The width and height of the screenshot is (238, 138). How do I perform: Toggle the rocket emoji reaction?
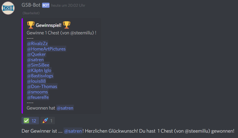(48, 121)
